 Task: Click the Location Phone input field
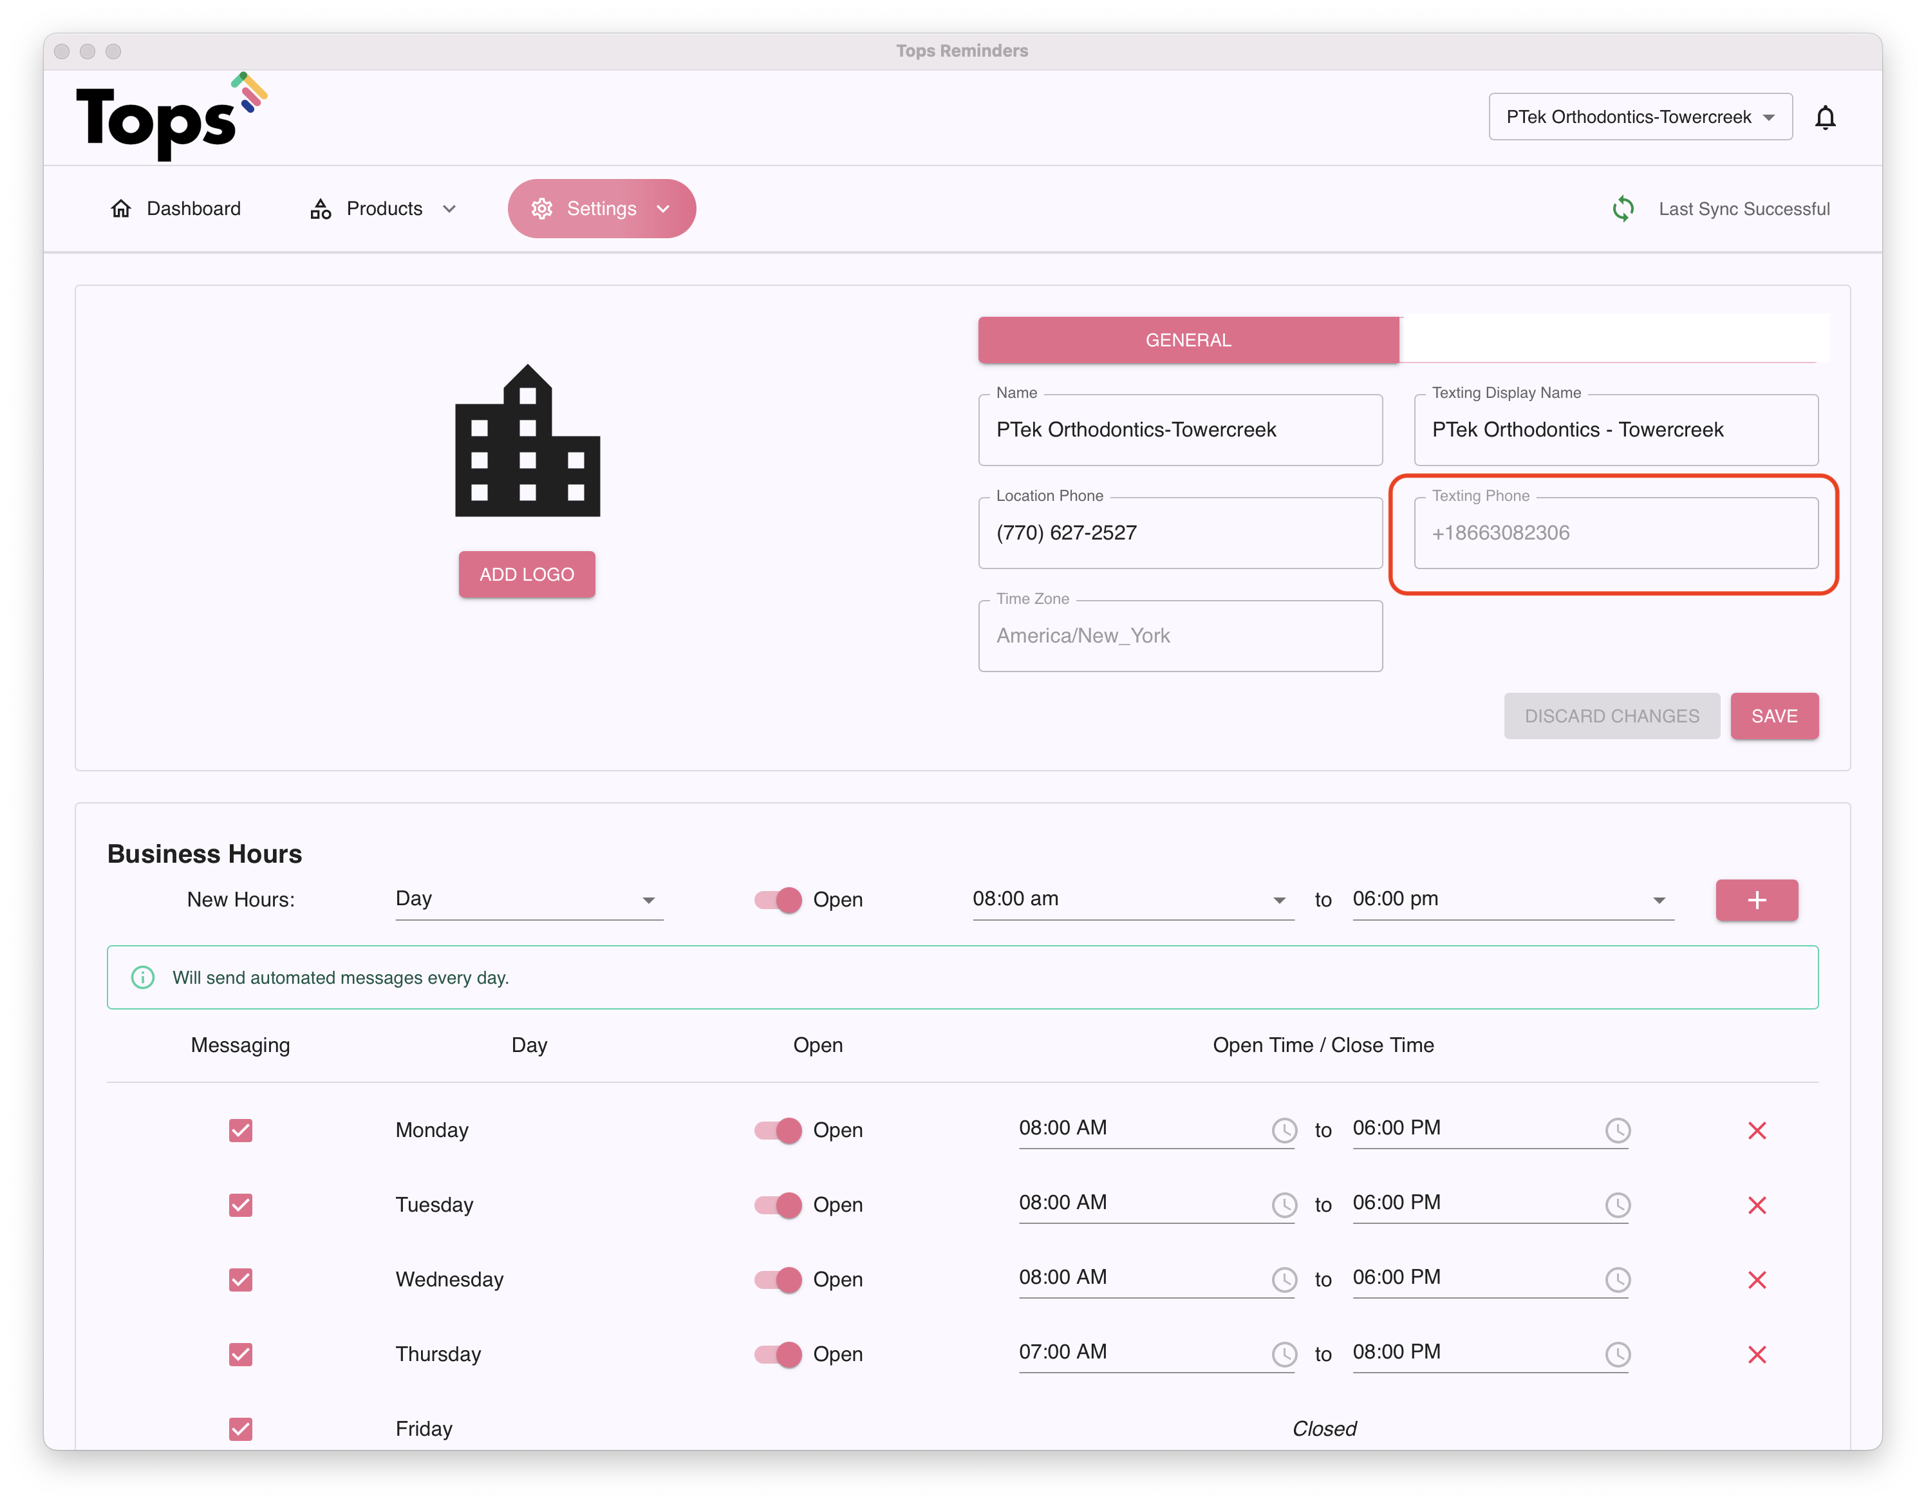coord(1179,533)
